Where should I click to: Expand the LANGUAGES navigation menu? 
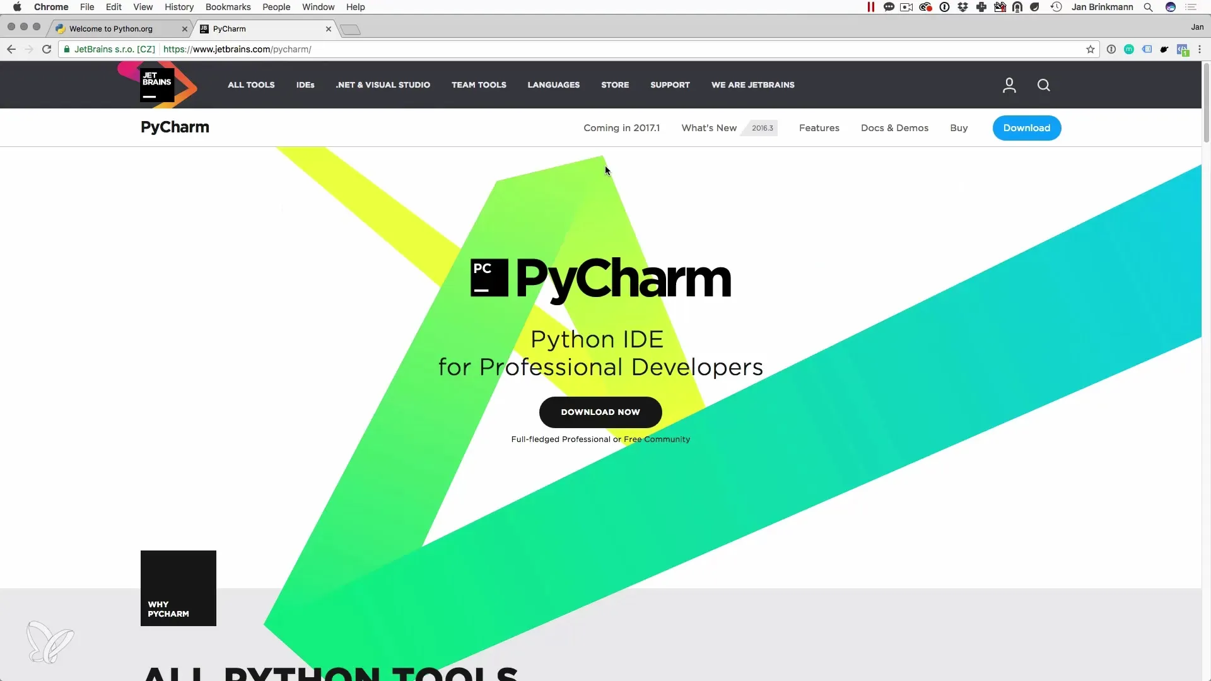coord(553,85)
